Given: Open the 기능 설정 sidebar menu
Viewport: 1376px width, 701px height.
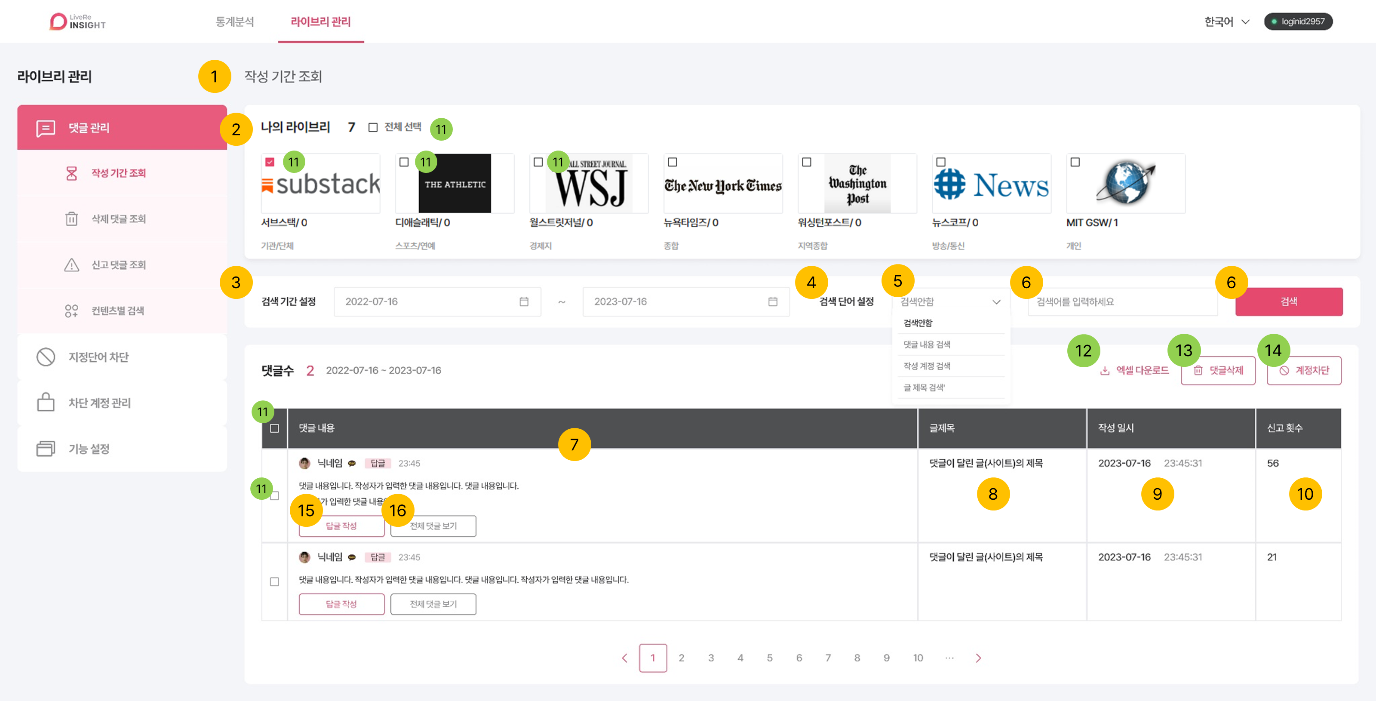Looking at the screenshot, I should coord(89,449).
